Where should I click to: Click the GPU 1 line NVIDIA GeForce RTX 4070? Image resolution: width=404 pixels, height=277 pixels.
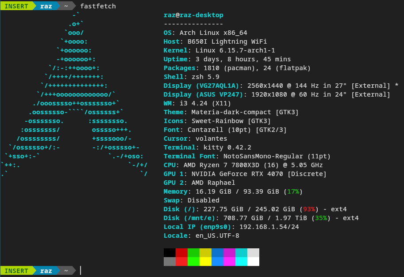click(x=245, y=174)
